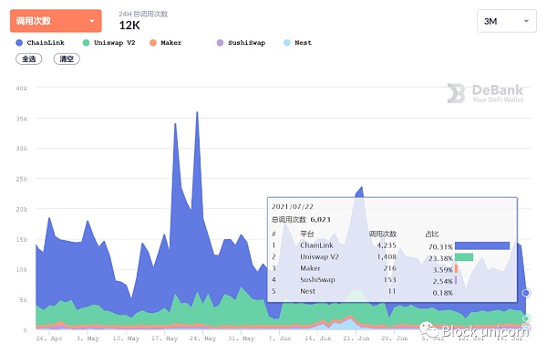Click the blue ChainLink share bar
The width and height of the screenshot is (547, 354).
pyautogui.click(x=482, y=245)
